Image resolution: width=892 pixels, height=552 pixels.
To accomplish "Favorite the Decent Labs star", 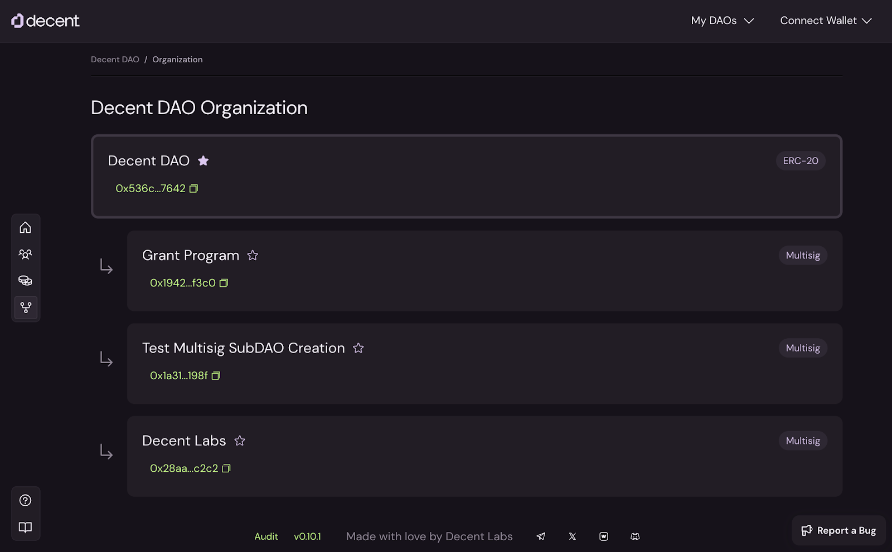I will pyautogui.click(x=240, y=441).
